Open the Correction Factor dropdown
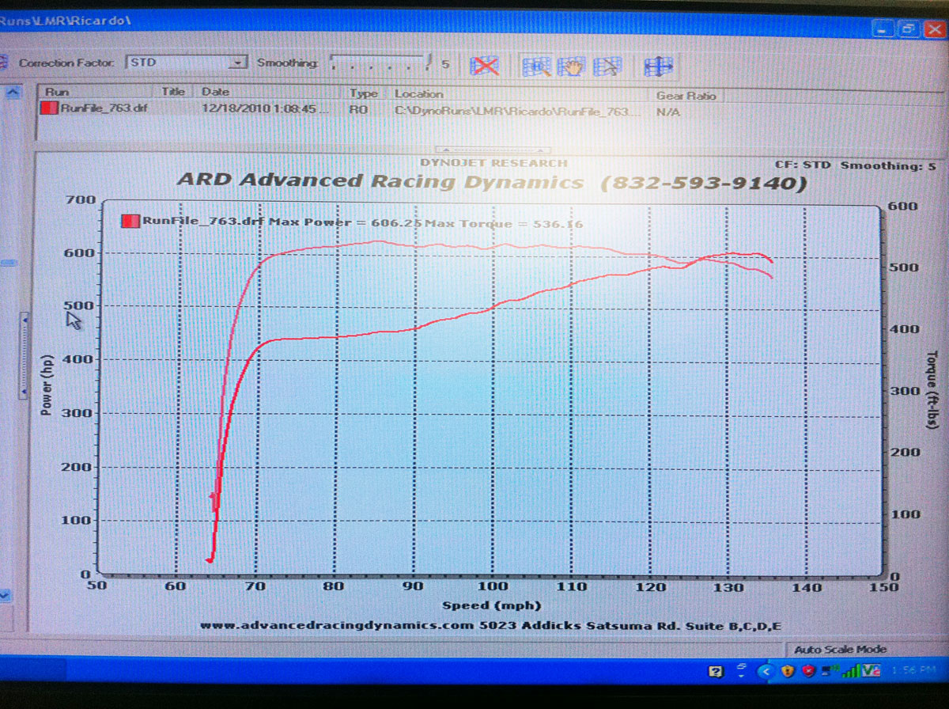 coord(238,63)
